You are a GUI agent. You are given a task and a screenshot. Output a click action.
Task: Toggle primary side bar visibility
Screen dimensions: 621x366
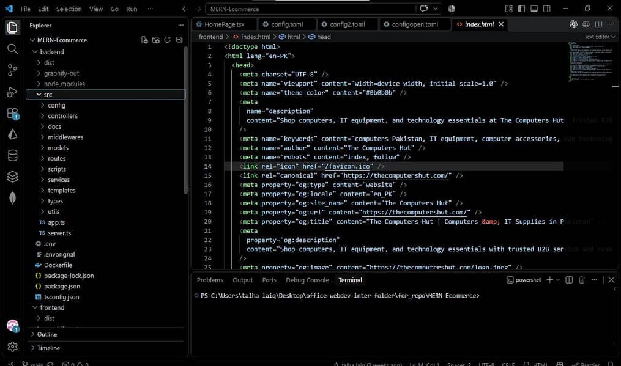click(x=522, y=9)
